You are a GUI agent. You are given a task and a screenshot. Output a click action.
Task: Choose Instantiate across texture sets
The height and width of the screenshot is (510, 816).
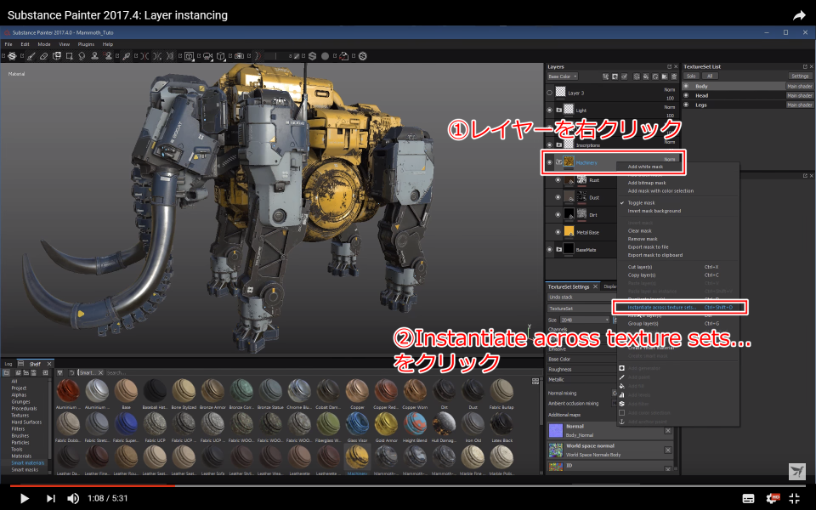(681, 308)
